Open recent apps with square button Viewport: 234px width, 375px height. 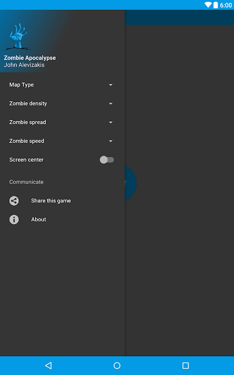(x=185, y=366)
